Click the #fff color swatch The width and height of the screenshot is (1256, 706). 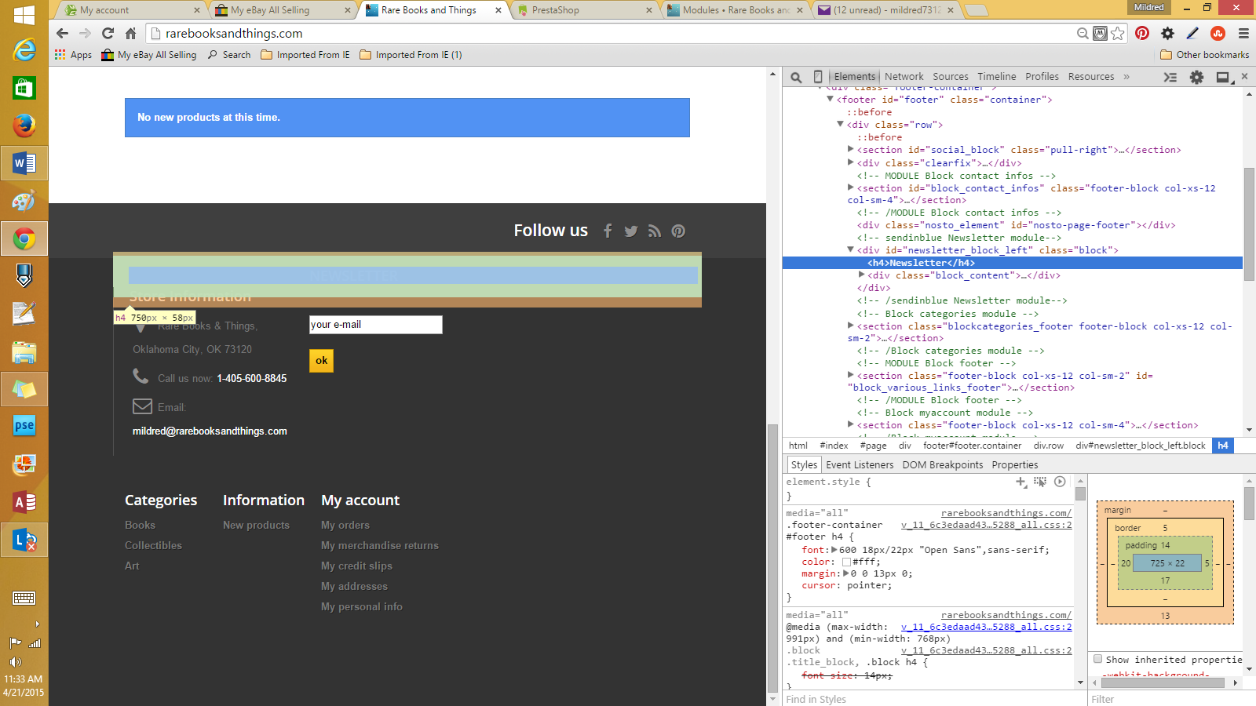(846, 562)
